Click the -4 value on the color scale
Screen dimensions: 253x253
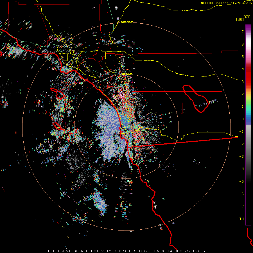241,169
